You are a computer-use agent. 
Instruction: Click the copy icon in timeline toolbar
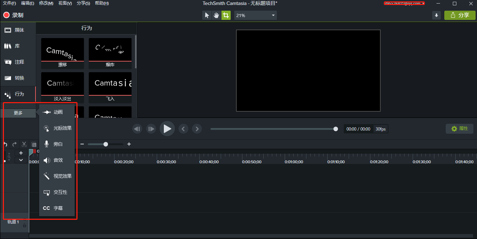[x=34, y=144]
